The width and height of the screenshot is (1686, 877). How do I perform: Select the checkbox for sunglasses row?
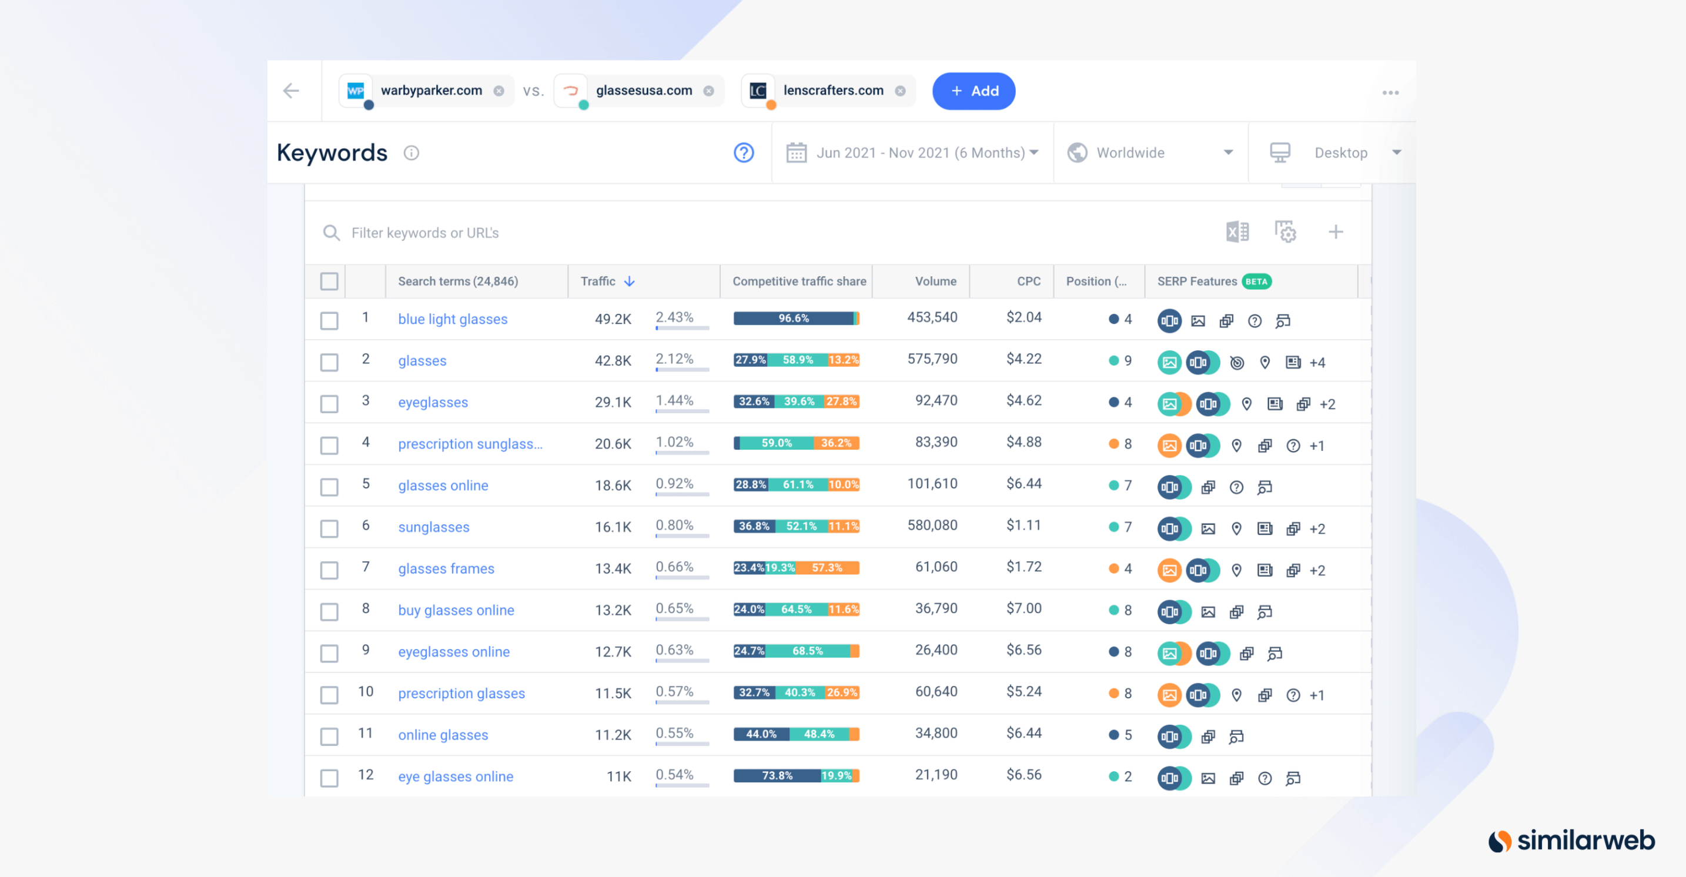coord(329,528)
